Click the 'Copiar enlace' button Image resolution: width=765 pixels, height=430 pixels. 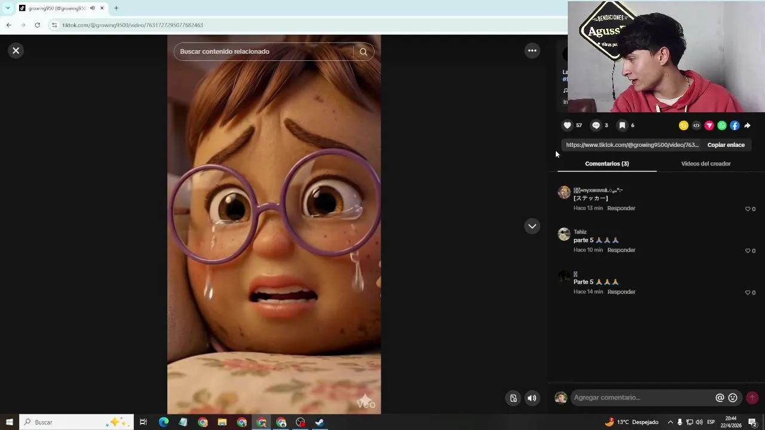pyautogui.click(x=726, y=145)
